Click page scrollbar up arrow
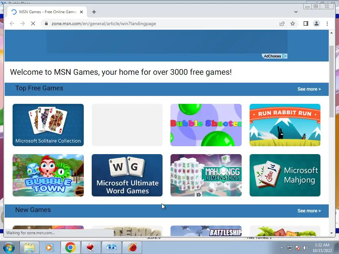This screenshot has height=254, width=339. tap(331, 33)
